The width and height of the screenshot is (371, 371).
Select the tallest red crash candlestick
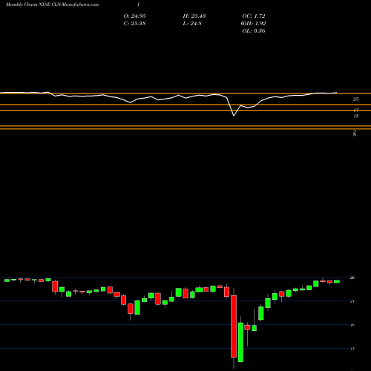[x=234, y=326]
